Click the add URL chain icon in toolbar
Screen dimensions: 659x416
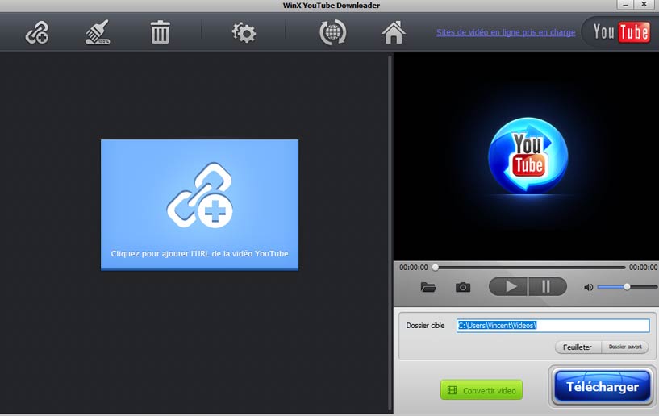[x=37, y=33]
